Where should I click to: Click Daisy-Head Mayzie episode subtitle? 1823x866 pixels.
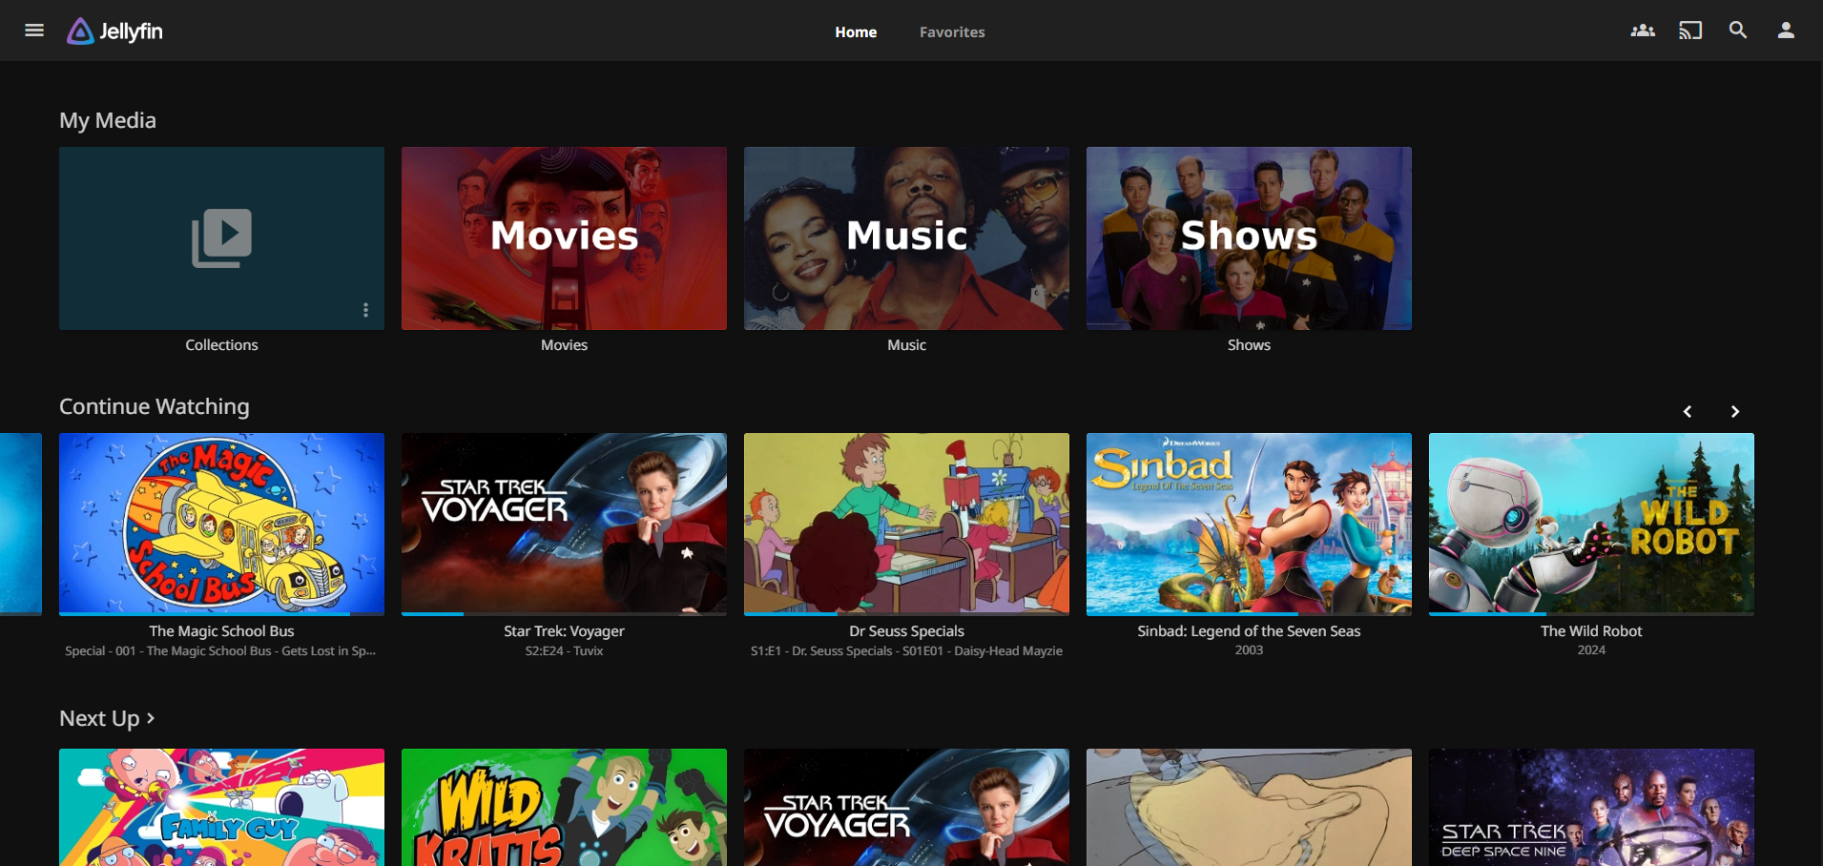[906, 651]
